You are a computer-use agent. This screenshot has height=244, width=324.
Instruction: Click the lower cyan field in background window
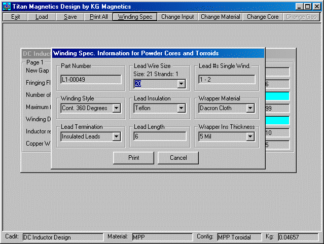point(277,121)
